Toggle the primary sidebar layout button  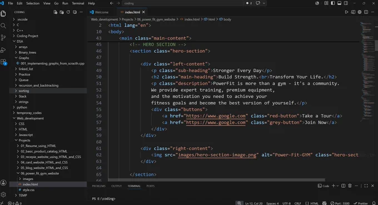point(332,3)
